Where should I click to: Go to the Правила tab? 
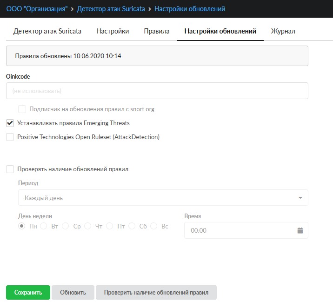tap(157, 31)
